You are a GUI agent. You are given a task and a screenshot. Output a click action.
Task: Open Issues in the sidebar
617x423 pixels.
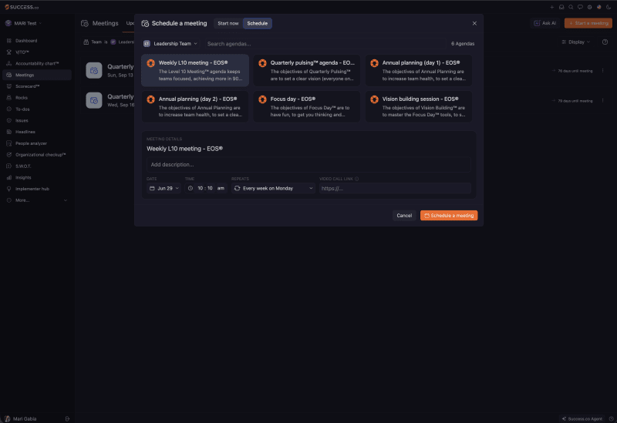[x=36, y=120]
